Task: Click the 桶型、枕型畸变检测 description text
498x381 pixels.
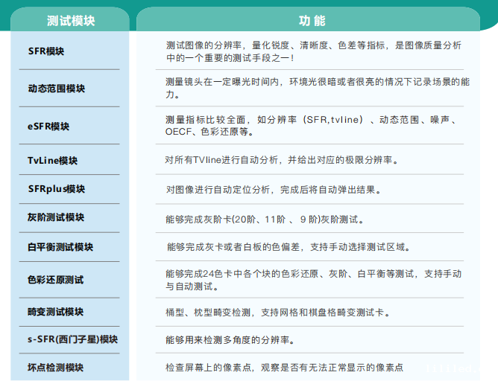Action: pyautogui.click(x=288, y=312)
